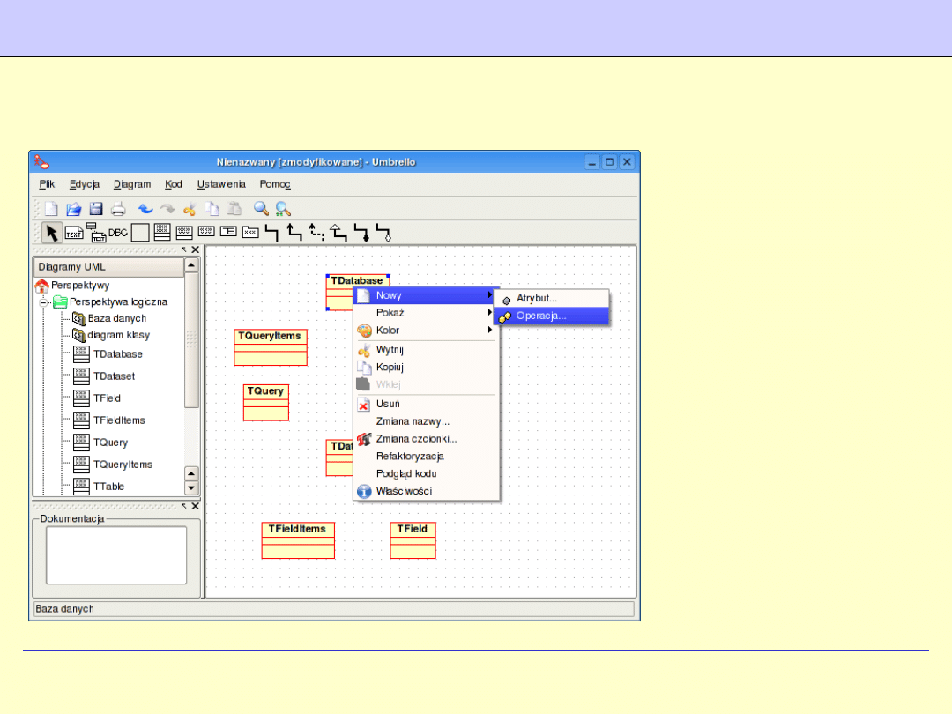Click inside the Dokumentacja text box
This screenshot has height=714, width=952.
(x=116, y=554)
